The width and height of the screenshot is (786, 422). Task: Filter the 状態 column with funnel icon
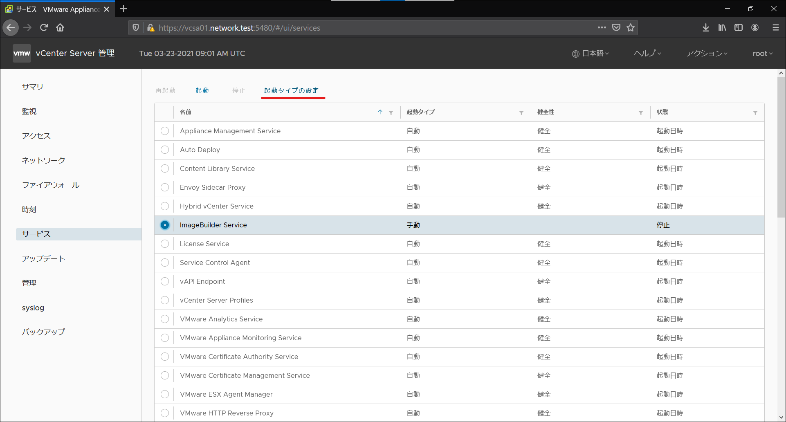pos(755,112)
